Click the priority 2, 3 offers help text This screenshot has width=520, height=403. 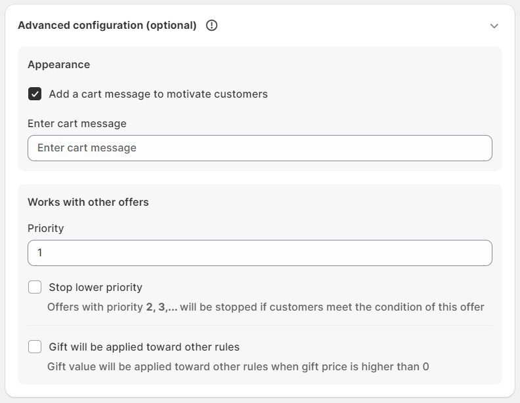pyautogui.click(x=265, y=307)
